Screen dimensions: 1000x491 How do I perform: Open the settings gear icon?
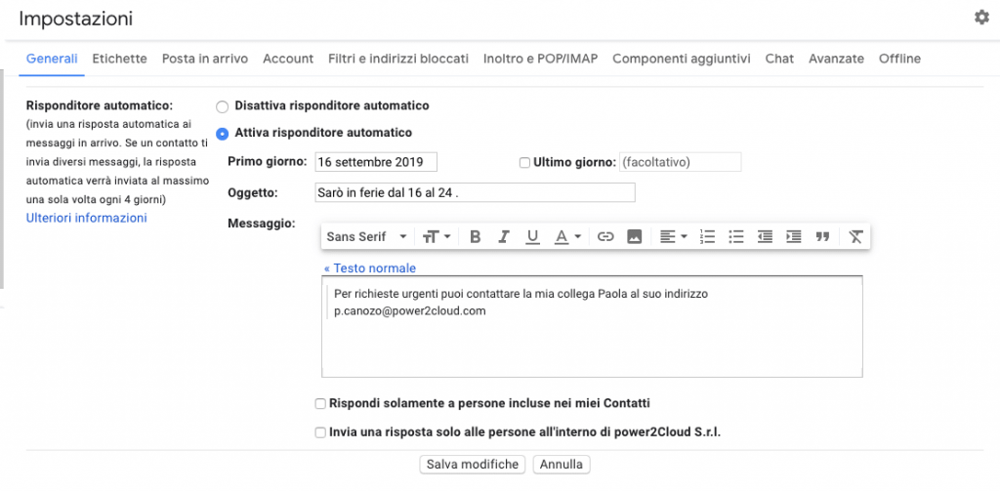coord(981,18)
